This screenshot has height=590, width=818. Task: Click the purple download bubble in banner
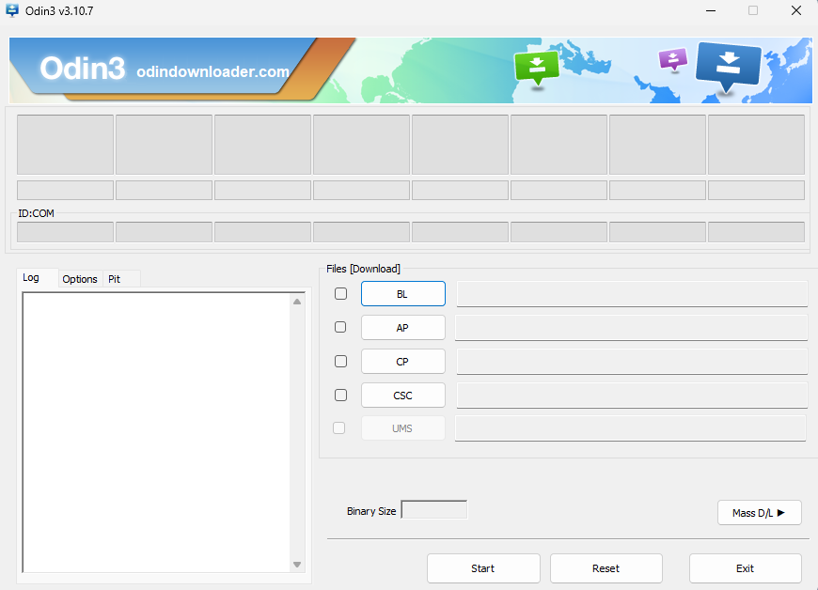pyautogui.click(x=673, y=59)
